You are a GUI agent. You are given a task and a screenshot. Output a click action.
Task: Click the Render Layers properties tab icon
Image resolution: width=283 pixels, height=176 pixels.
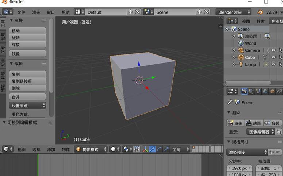coord(252,91)
